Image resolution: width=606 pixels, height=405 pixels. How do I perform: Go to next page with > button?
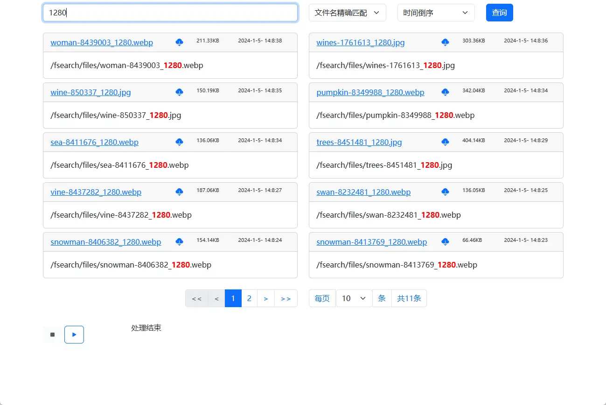266,298
